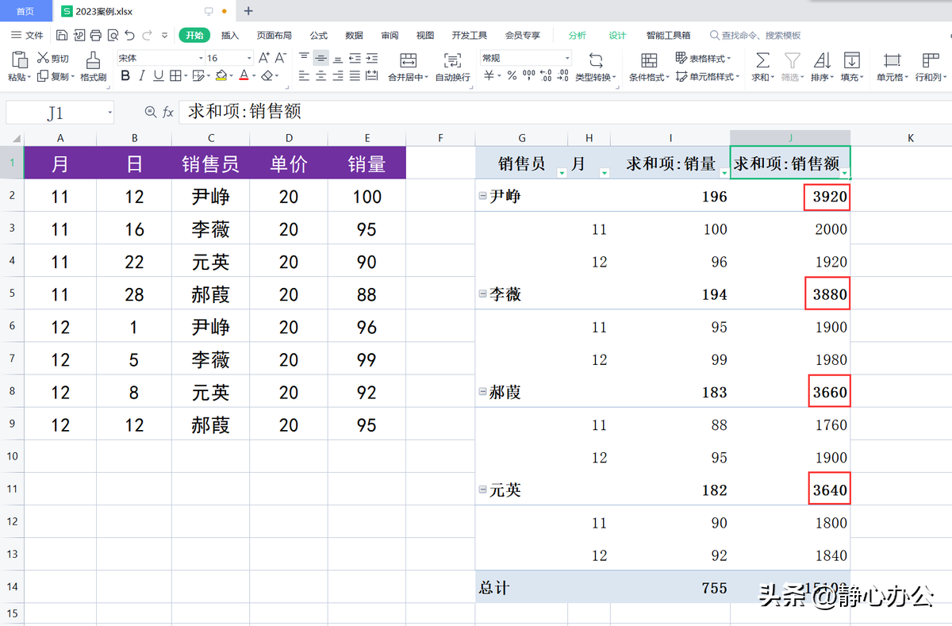Screen dimensions: 952x626
Task: Collapse the 李薇 pivot group
Action: click(482, 294)
